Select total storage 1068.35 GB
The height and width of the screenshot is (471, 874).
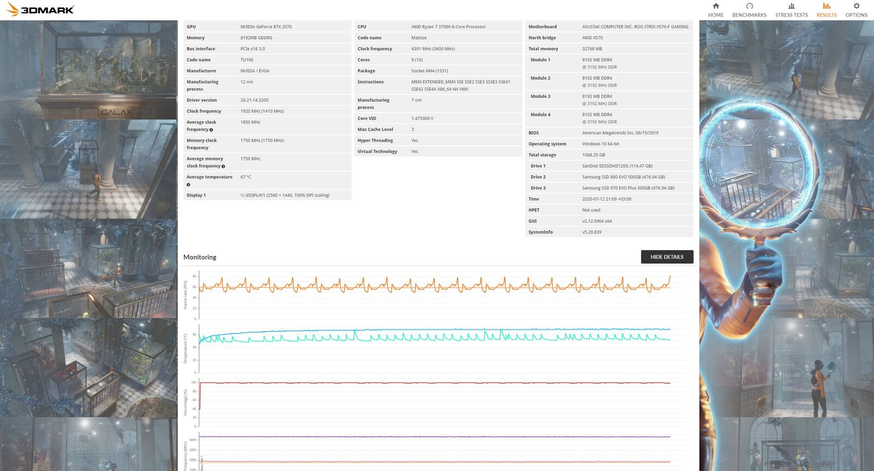[x=594, y=155]
